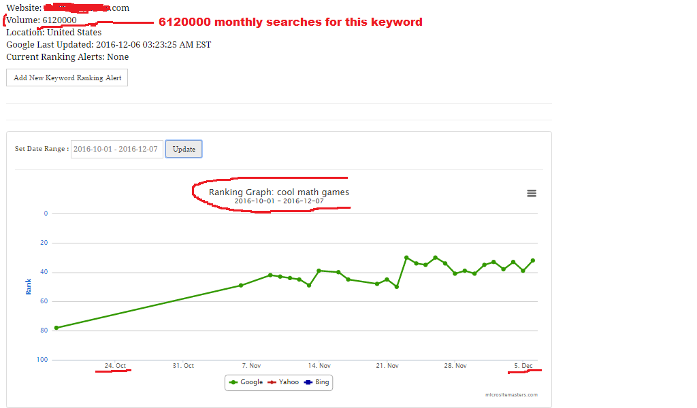Click the '14. Nov' x-axis label
Viewport: 697px width, 408px height.
click(x=319, y=366)
